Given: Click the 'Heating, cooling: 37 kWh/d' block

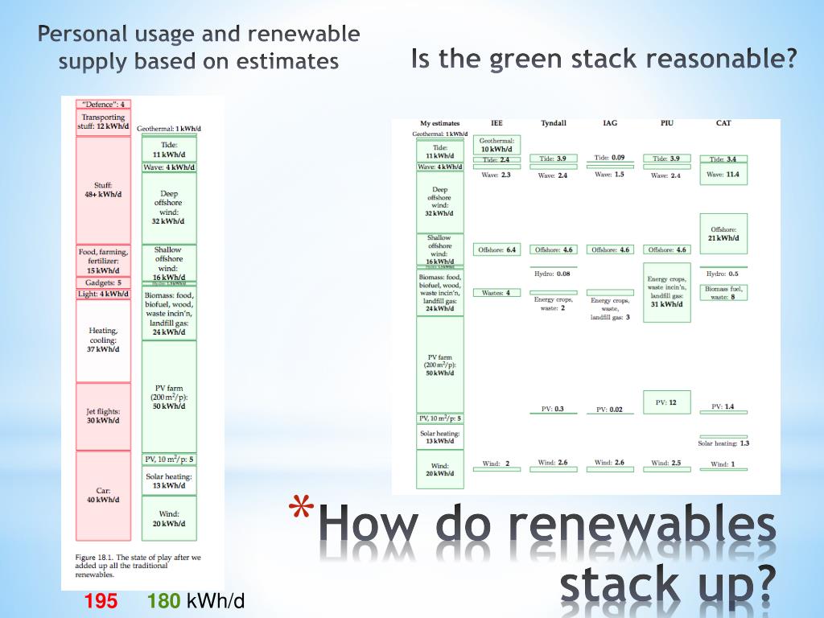Looking at the screenshot, I should tap(103, 340).
